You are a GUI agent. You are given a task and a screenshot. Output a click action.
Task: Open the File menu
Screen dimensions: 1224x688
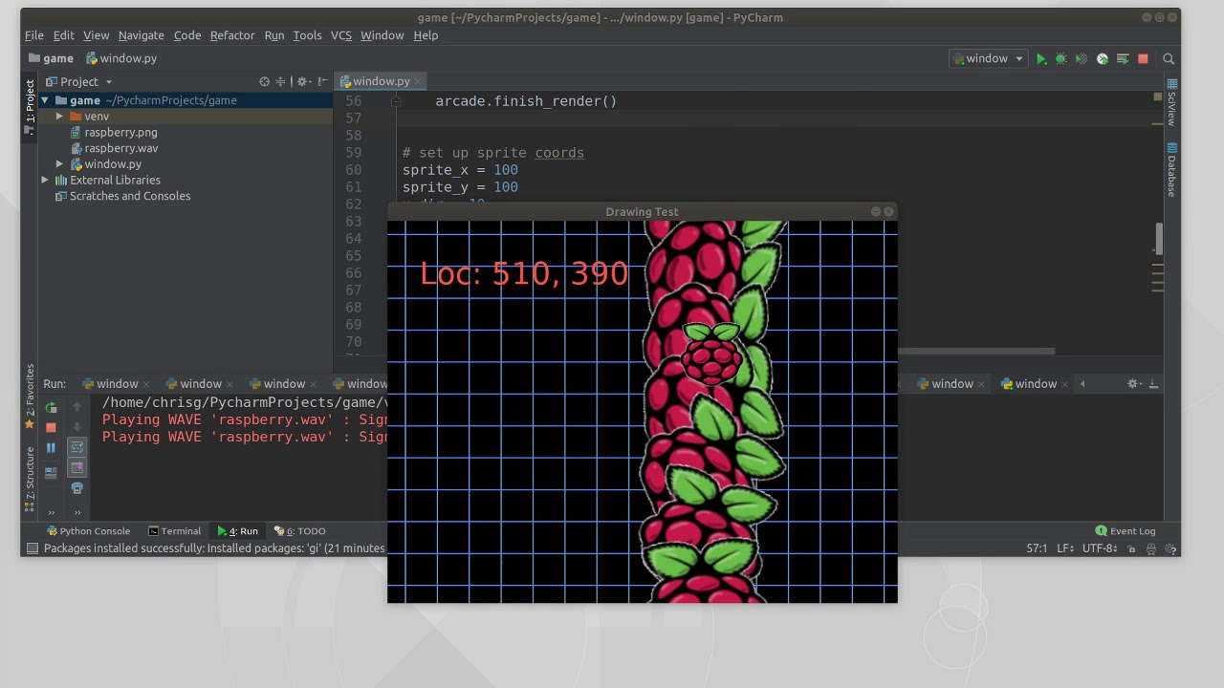coord(34,35)
